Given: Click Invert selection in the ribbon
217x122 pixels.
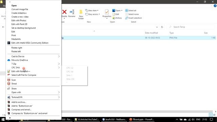Looking at the screenshot, I should 133,18.
